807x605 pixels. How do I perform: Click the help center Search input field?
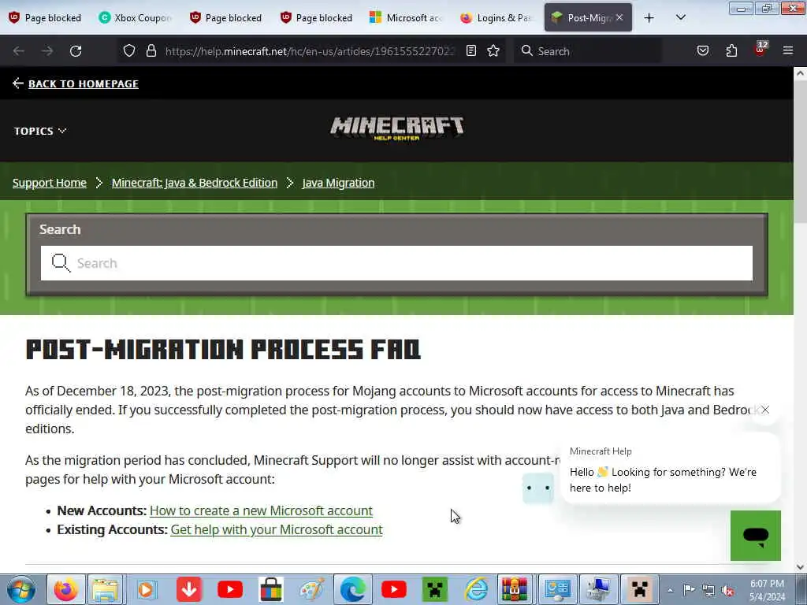point(396,263)
